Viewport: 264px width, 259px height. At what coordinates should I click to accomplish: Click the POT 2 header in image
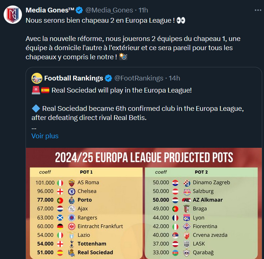pyautogui.click(x=201, y=172)
